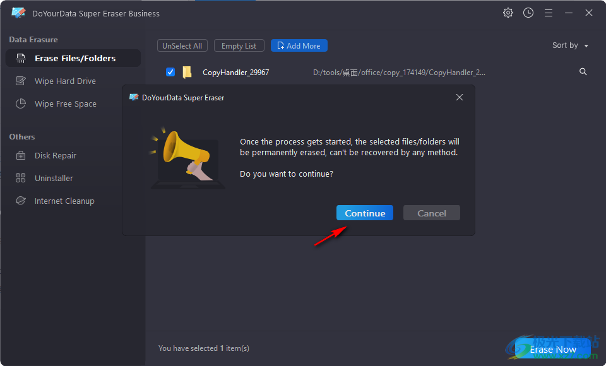Close the Super Eraser Business main window
This screenshot has width=606, height=366.
589,13
